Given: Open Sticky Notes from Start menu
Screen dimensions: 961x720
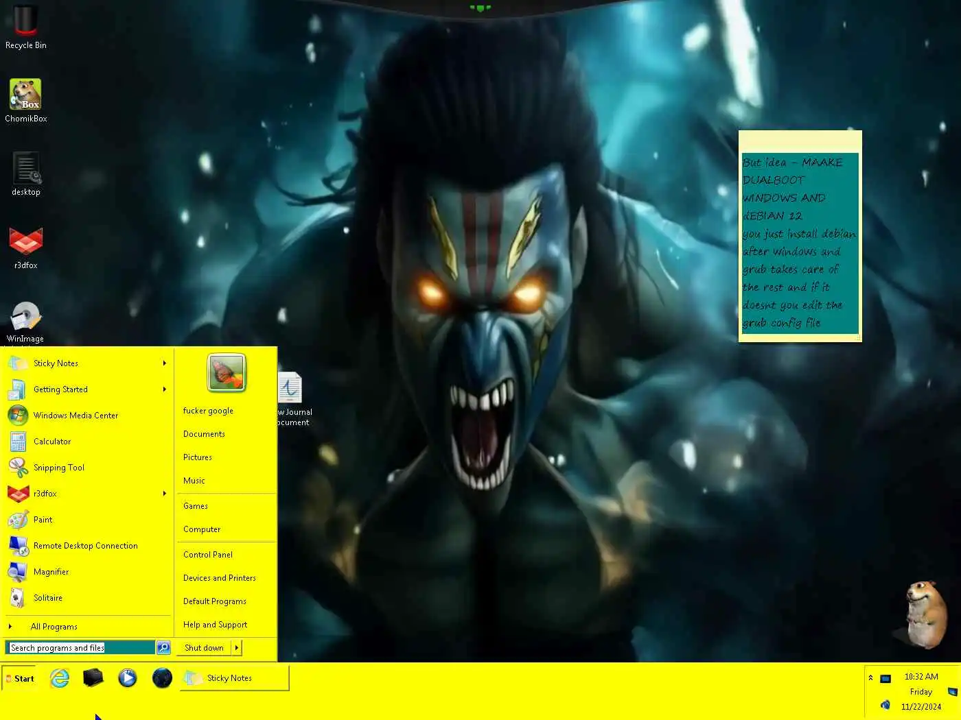Looking at the screenshot, I should 81,363.
